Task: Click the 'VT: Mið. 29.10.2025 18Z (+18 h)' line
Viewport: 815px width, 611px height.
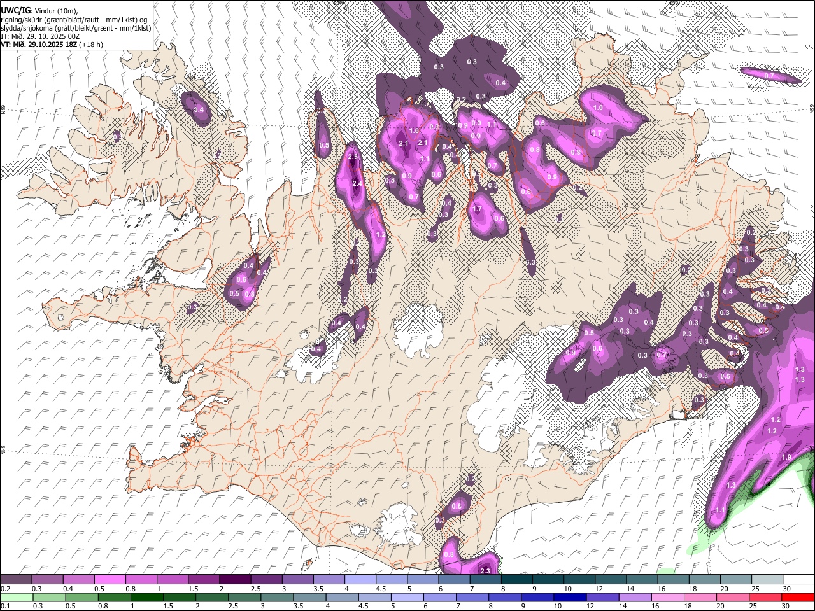Action: click(x=52, y=45)
